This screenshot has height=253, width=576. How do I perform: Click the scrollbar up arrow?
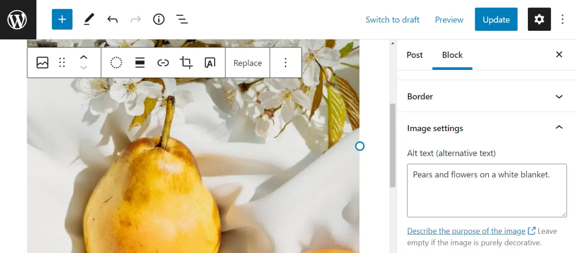point(393,43)
